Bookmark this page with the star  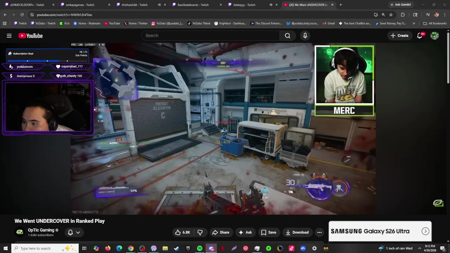[391, 15]
